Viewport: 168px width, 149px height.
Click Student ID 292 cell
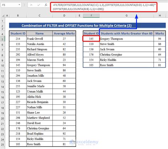coord(18,55)
